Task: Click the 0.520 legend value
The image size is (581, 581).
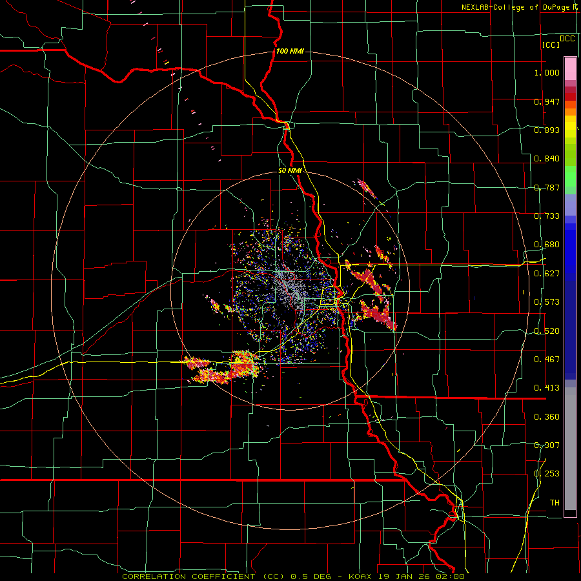Action: pos(547,331)
